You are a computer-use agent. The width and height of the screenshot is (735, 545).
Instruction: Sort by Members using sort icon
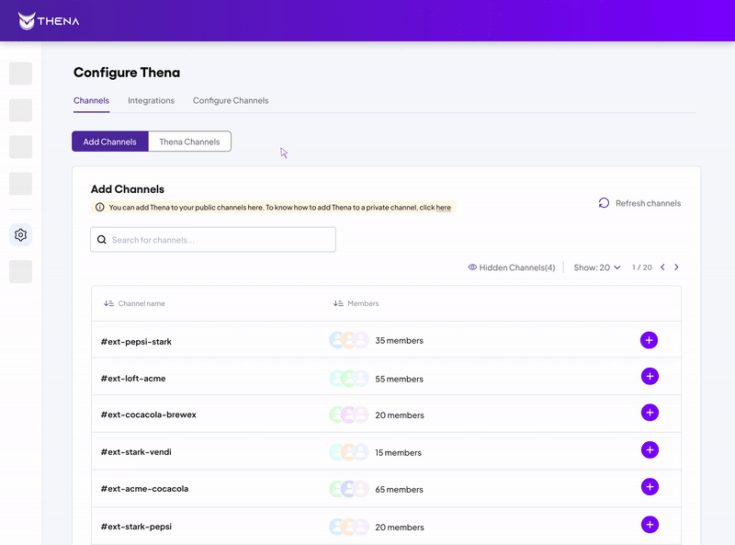click(338, 303)
